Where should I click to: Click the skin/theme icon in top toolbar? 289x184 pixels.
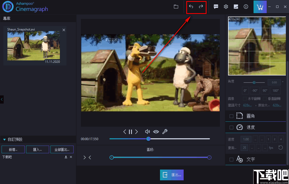pyautogui.click(x=236, y=7)
